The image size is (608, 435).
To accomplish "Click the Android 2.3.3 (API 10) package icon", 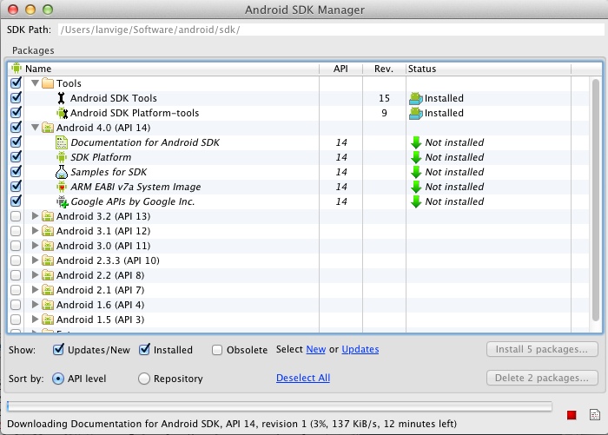I will coord(47,260).
